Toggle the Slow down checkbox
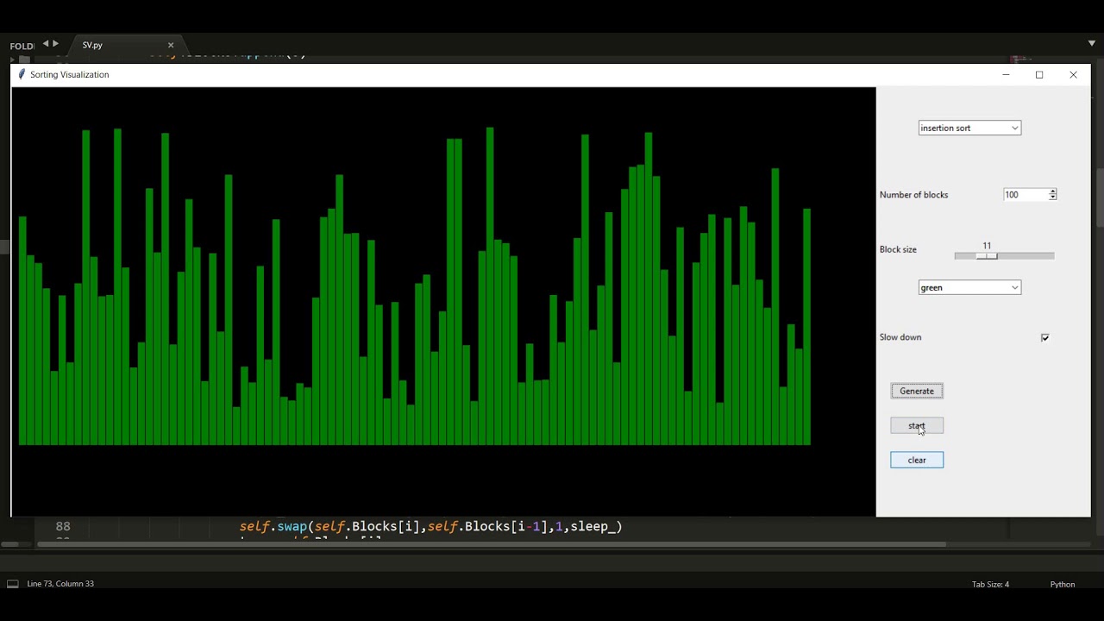Viewport: 1104px width, 621px height. click(x=1045, y=337)
